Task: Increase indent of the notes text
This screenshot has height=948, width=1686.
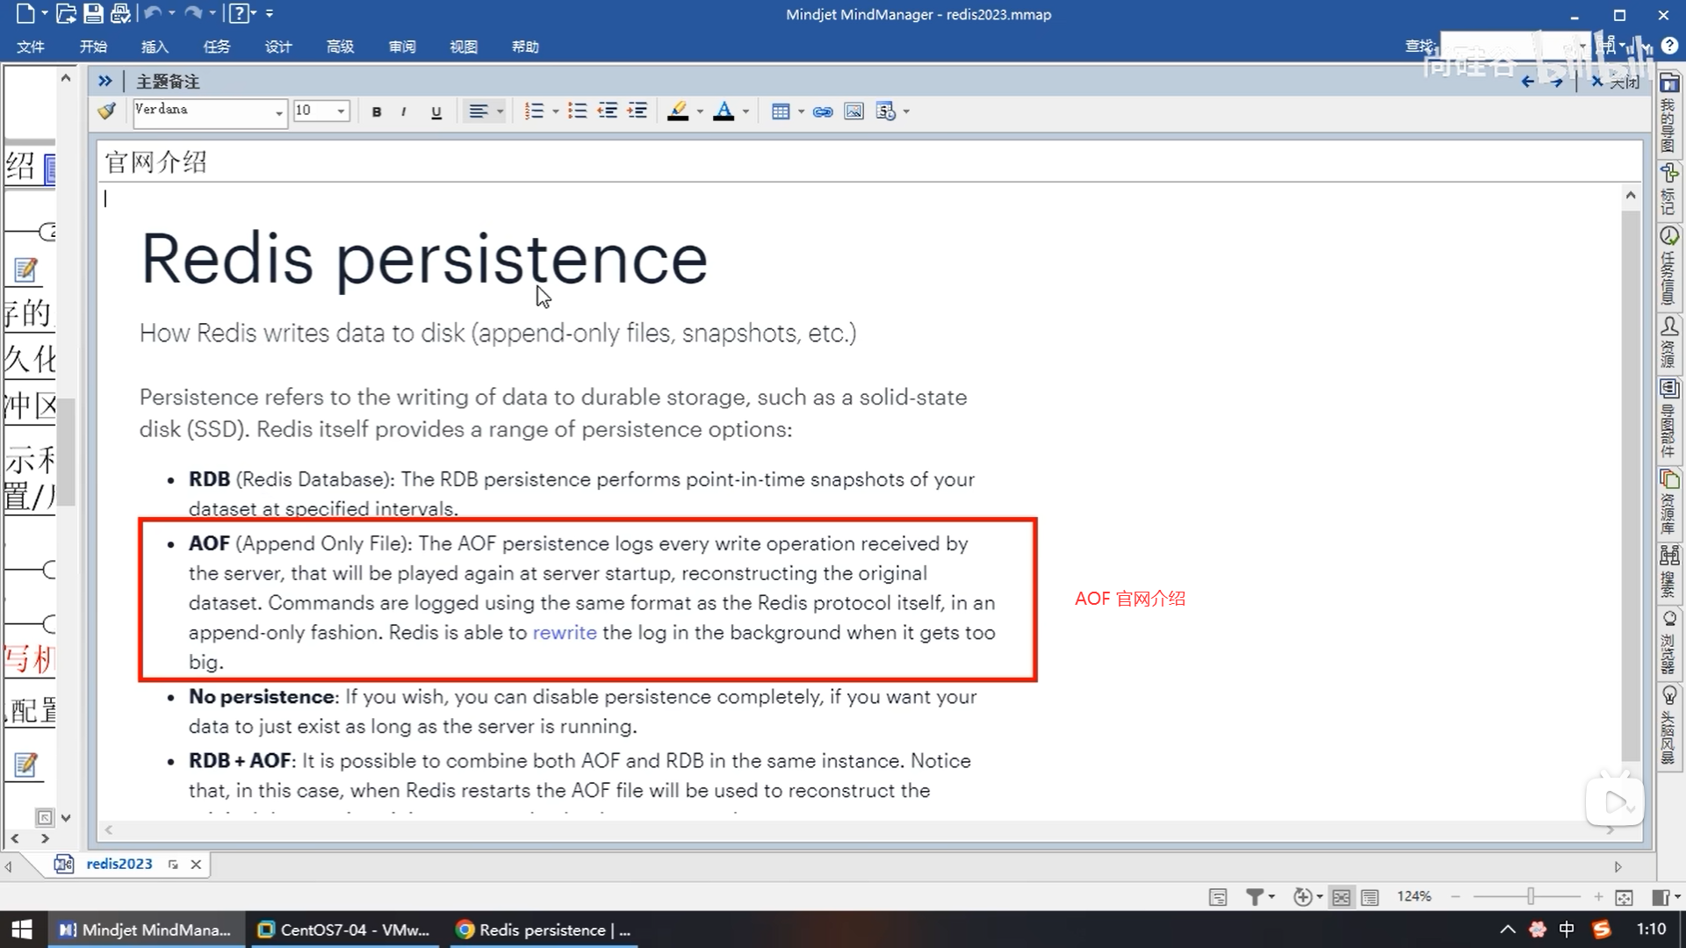Action: (x=638, y=111)
